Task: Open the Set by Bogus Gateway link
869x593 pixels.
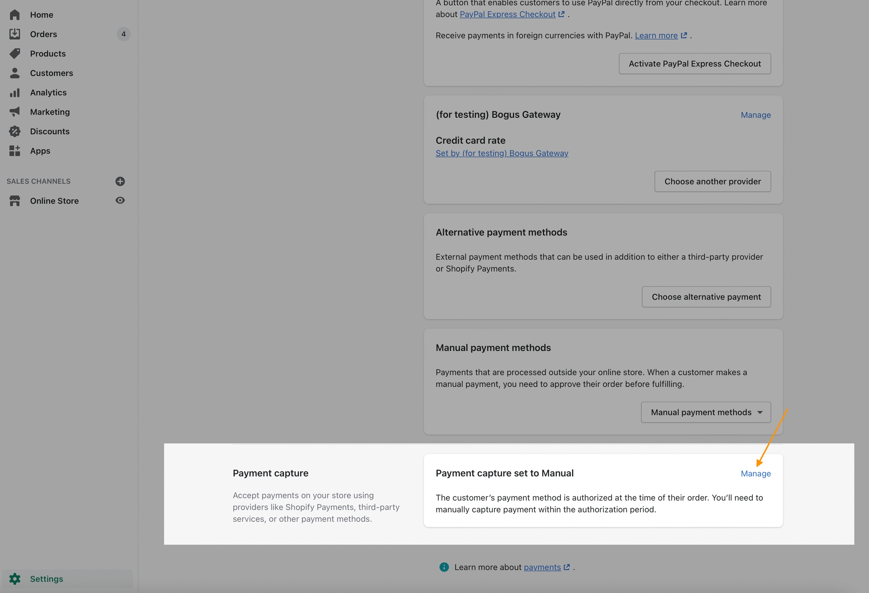Action: [502, 153]
